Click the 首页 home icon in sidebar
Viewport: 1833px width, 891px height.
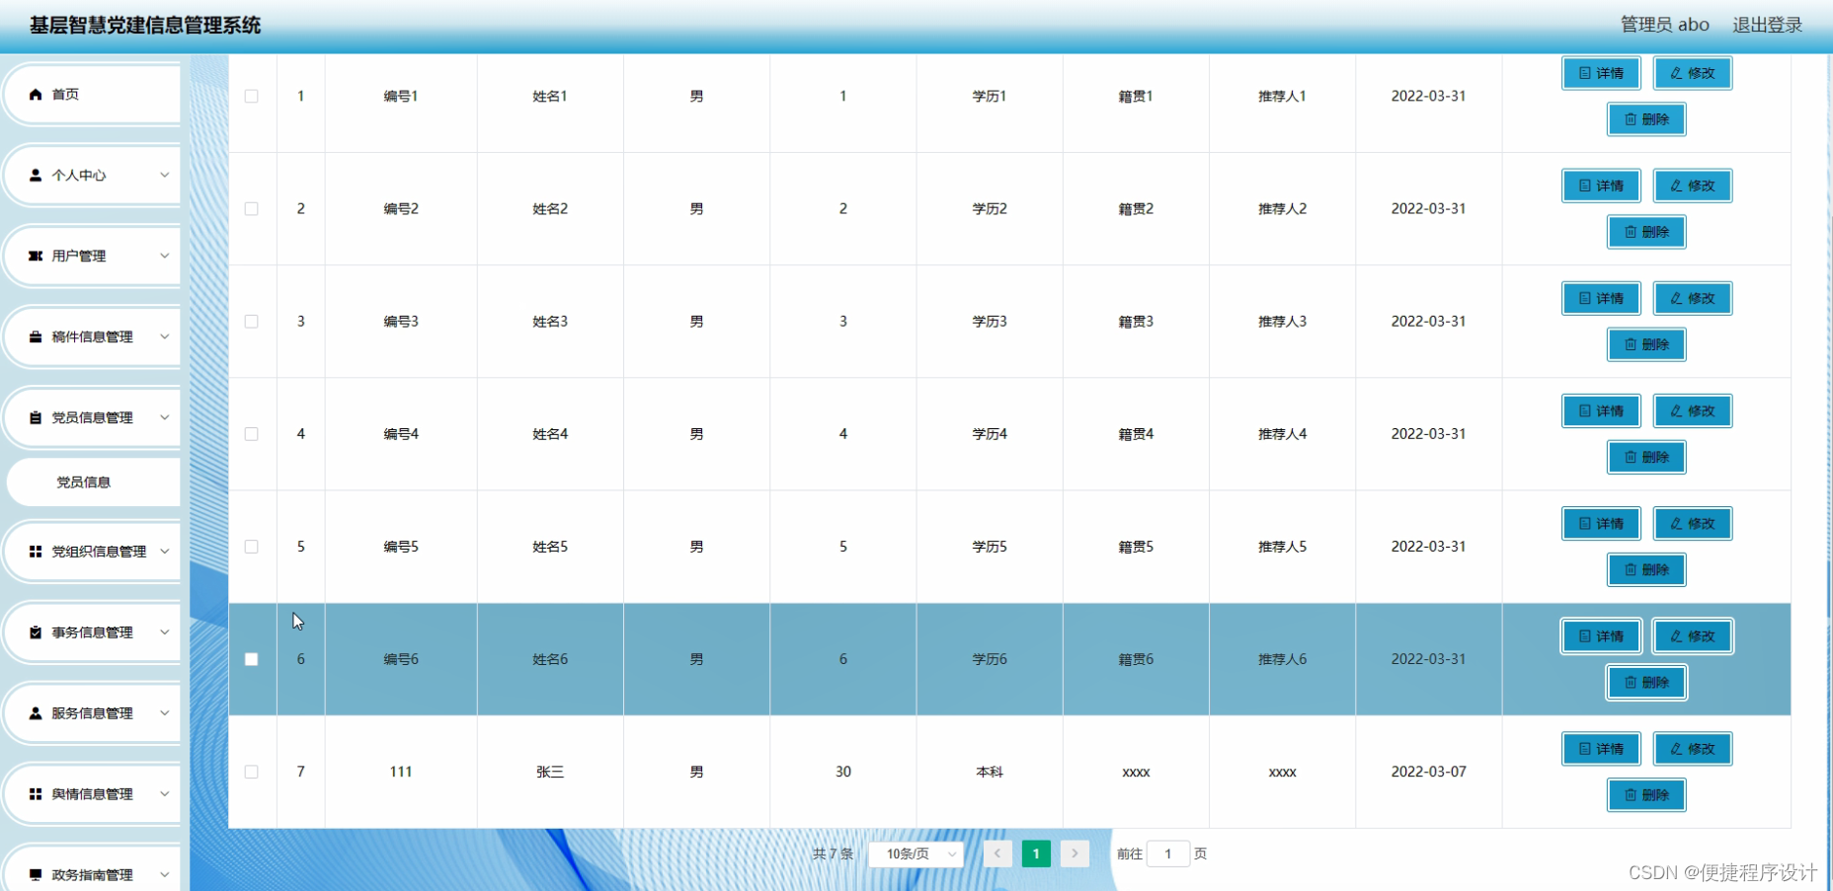(37, 94)
